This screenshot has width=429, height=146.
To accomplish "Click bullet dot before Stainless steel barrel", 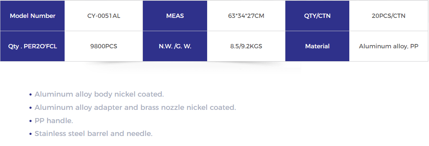I will 31,134.
